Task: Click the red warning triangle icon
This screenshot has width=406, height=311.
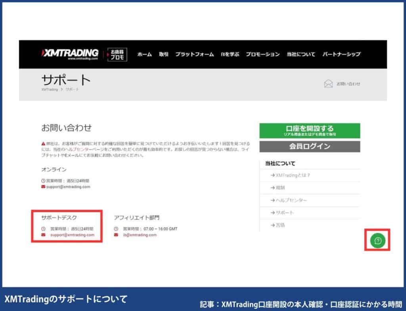Action: [x=43, y=144]
